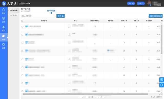Check the row with 7 group members
The width and height of the screenshot is (164, 99).
coord(22,27)
